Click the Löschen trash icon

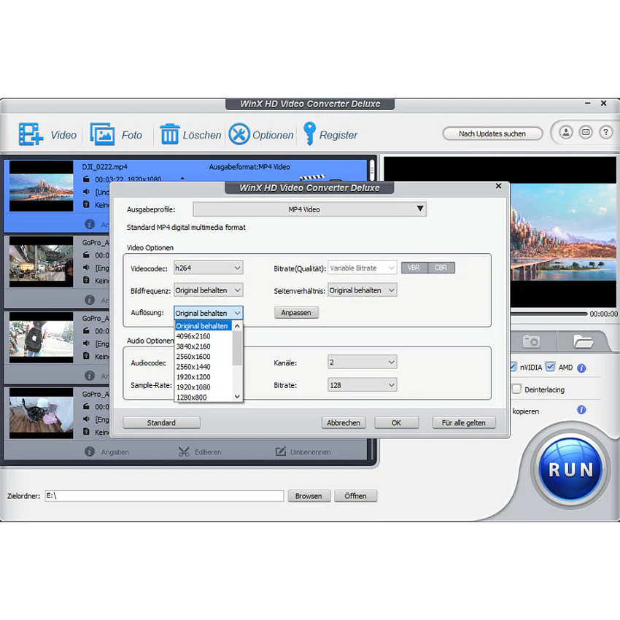point(170,134)
